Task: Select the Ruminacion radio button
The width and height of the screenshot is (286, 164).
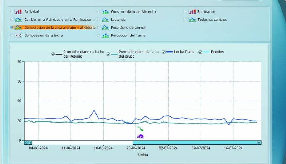Action: coord(184,12)
